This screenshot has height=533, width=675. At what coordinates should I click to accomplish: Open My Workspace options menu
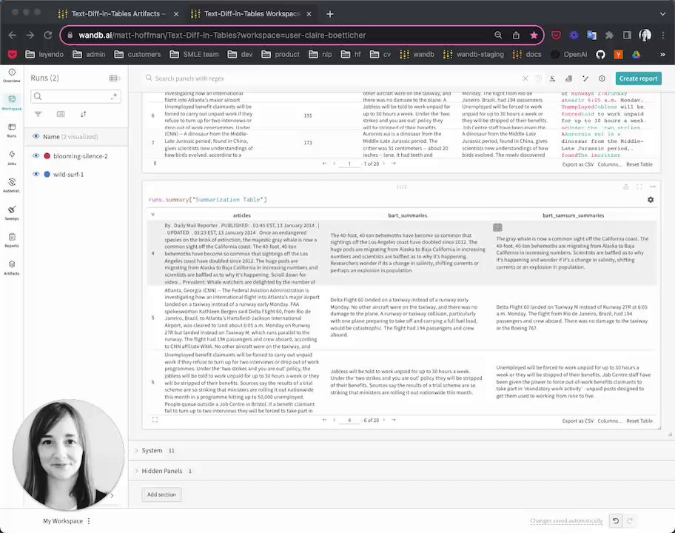(x=89, y=521)
